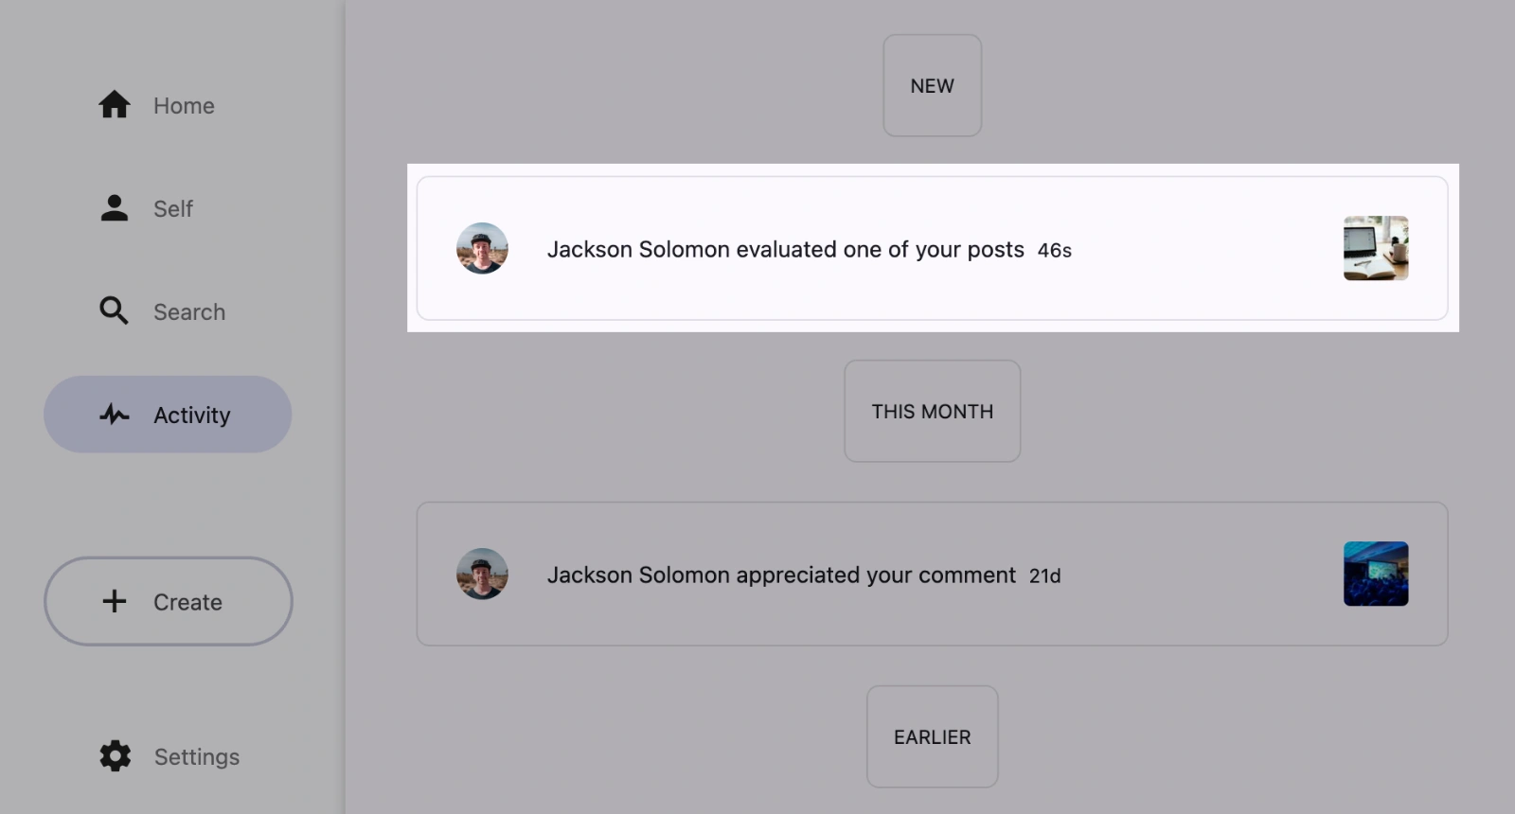
Task: Click Jackson Solomon's avatar on the comment notification
Action: (482, 575)
